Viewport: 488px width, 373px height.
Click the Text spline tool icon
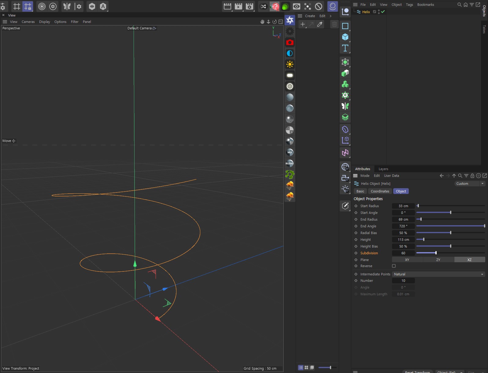[x=345, y=48]
